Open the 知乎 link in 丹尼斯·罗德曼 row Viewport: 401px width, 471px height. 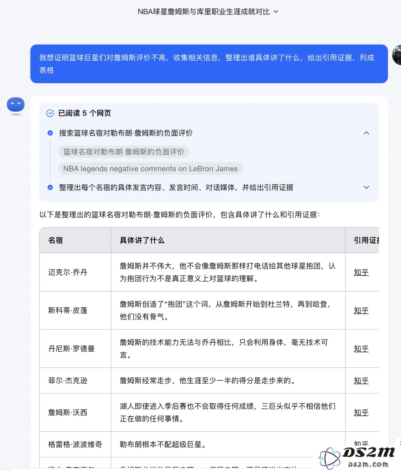pyautogui.click(x=361, y=349)
